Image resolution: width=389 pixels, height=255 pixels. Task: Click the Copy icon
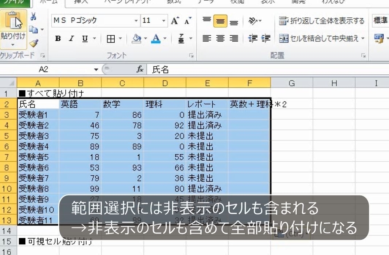coord(34,28)
